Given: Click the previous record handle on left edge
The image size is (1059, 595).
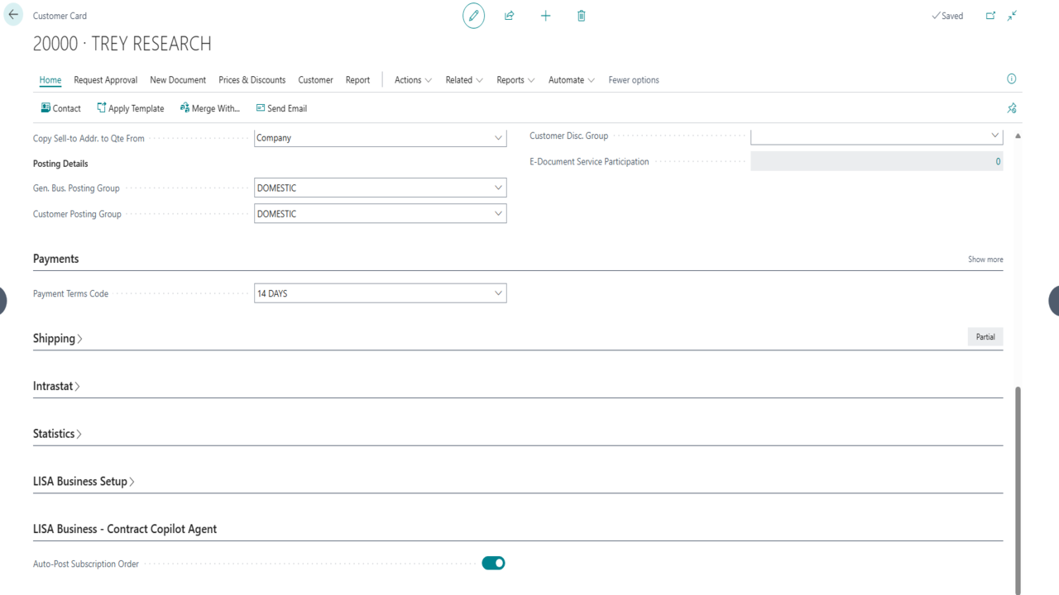Looking at the screenshot, I should coord(2,301).
